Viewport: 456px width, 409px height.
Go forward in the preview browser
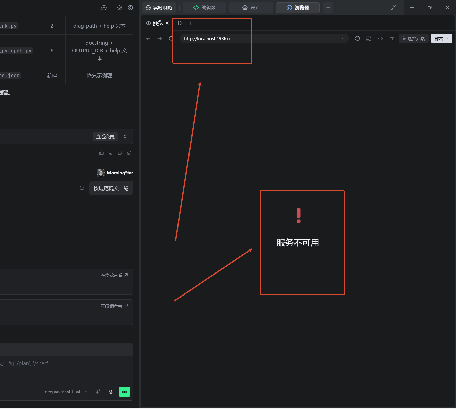(x=160, y=38)
